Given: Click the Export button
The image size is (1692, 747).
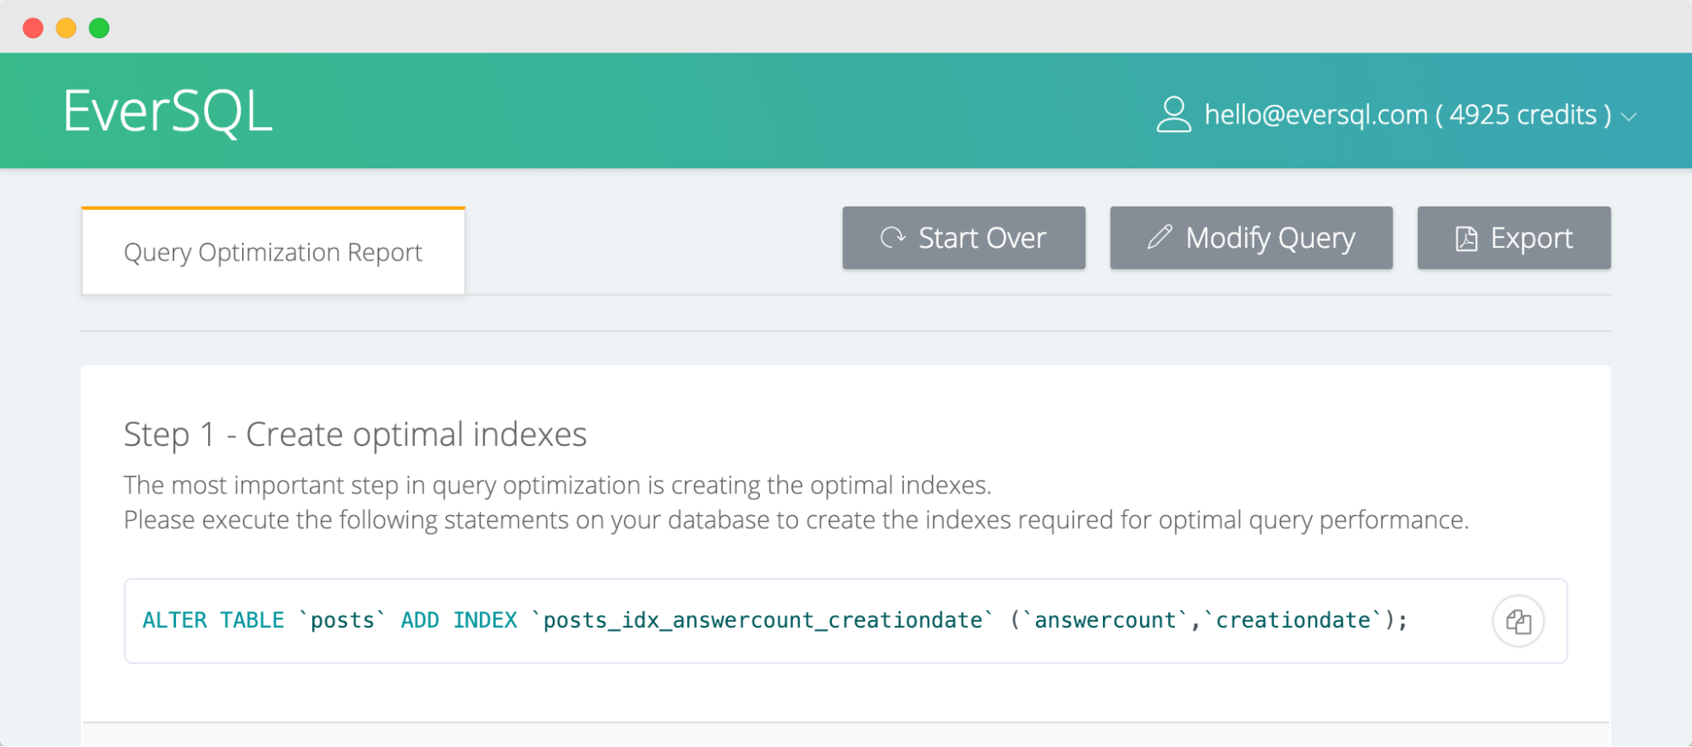Looking at the screenshot, I should tap(1513, 238).
